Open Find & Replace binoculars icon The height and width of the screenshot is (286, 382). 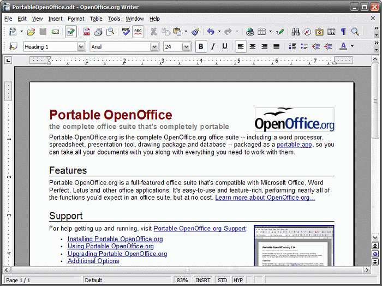(295, 32)
